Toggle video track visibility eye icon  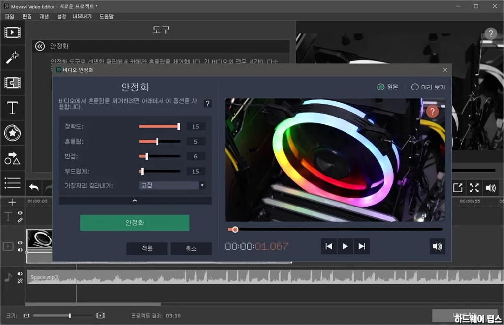point(20,243)
